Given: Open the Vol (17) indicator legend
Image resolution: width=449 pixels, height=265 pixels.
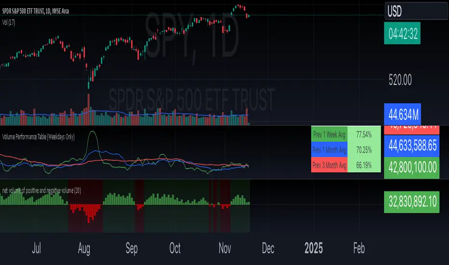Looking at the screenshot, I should [9, 22].
